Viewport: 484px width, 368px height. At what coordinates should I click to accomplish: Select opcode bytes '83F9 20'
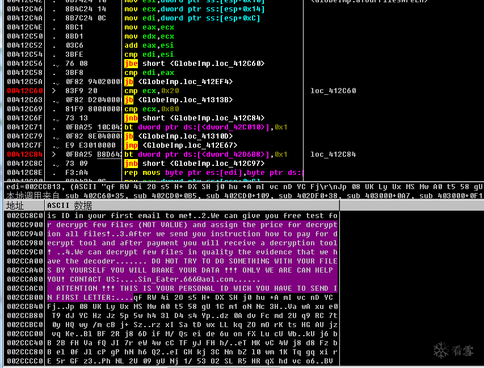[81, 91]
